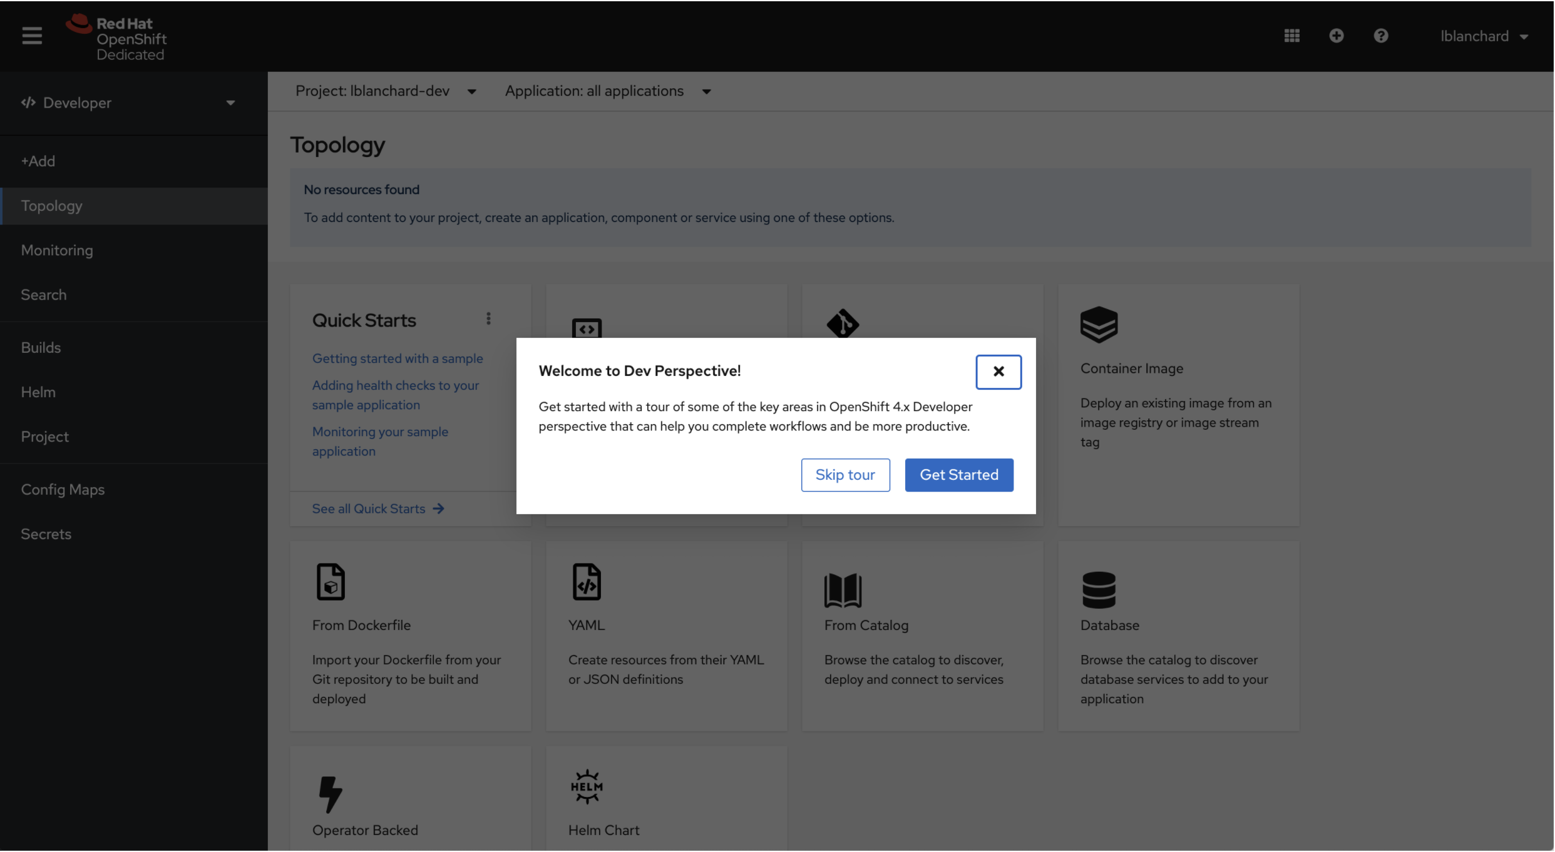
Task: Open the Application all applications dropdown
Action: click(608, 91)
